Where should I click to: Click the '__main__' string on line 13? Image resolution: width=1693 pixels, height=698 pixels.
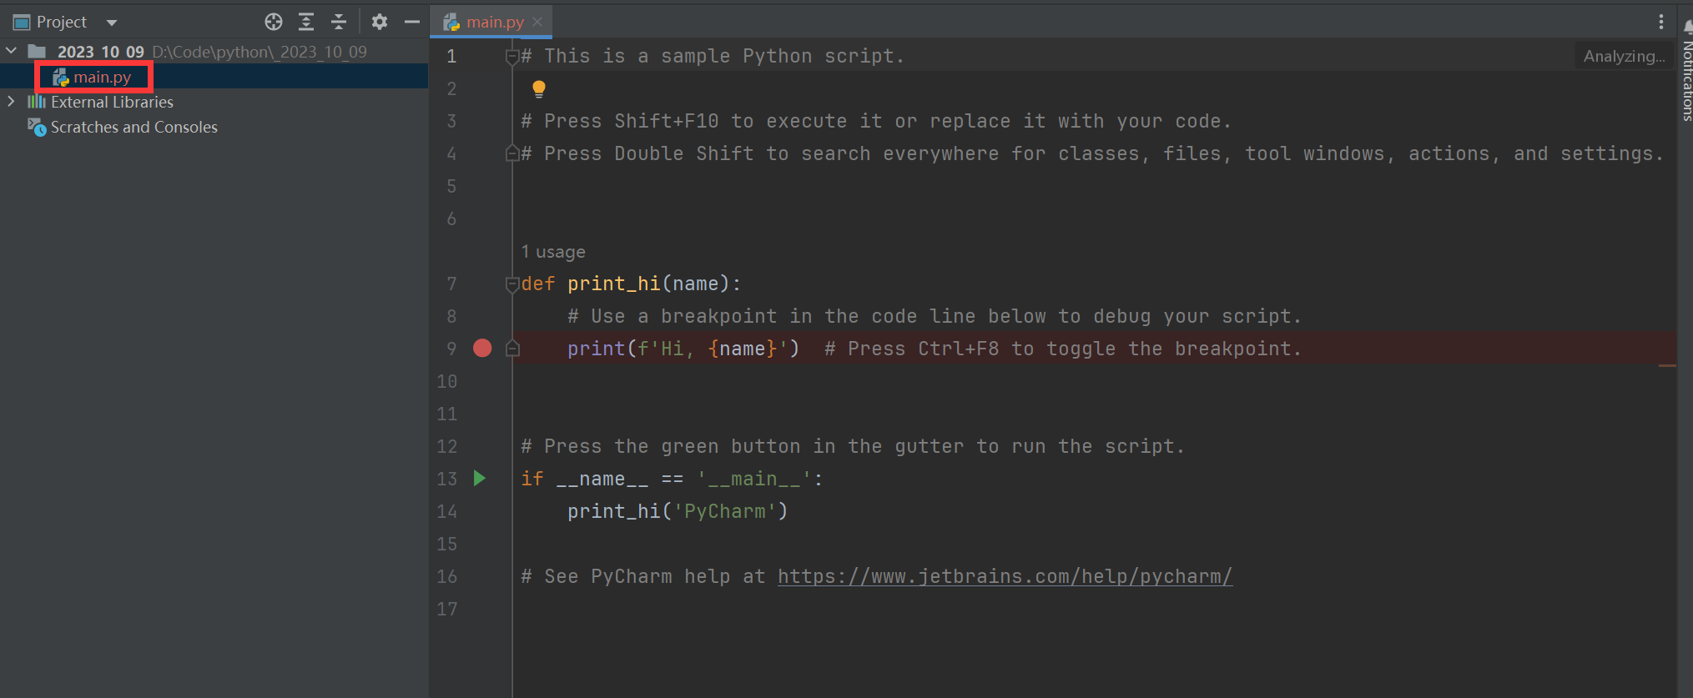click(x=754, y=479)
